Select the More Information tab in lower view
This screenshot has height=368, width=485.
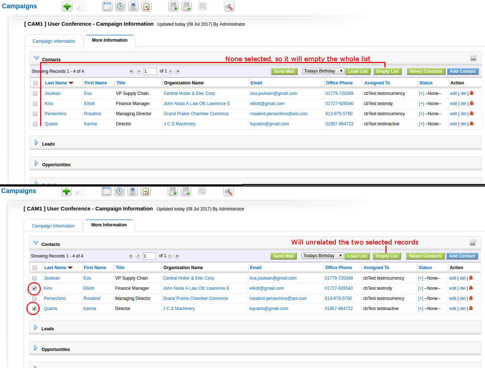coord(109,225)
